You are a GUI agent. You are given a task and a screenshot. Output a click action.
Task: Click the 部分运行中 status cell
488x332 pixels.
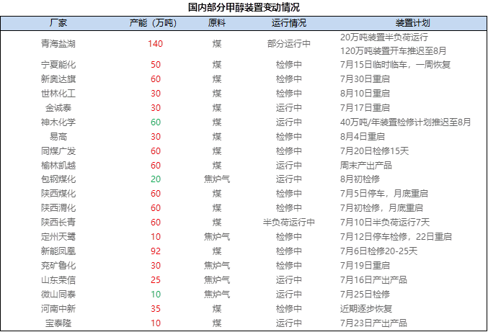click(x=289, y=43)
